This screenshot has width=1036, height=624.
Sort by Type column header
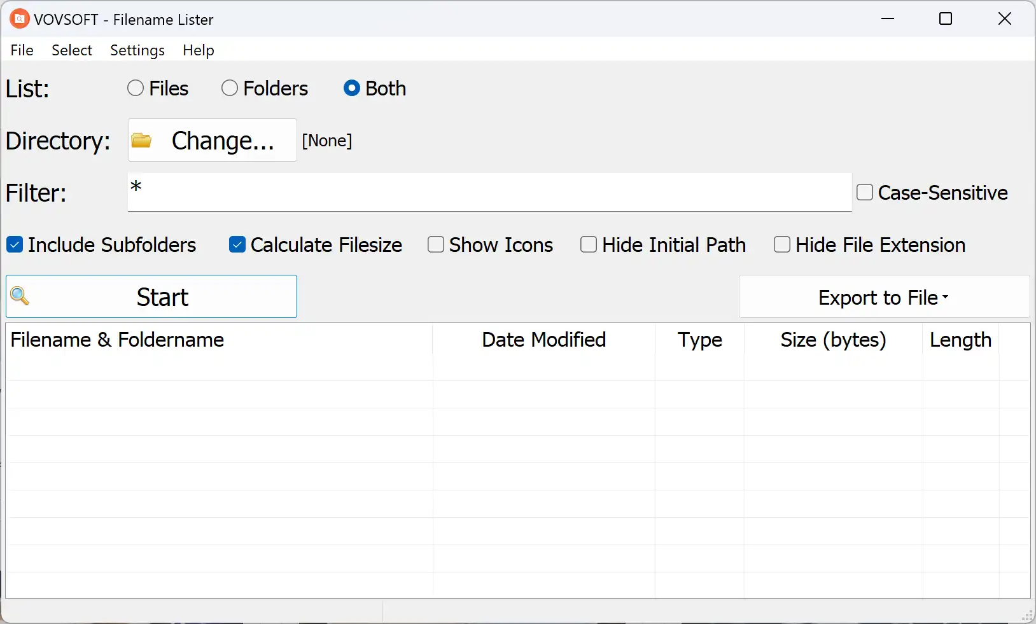point(700,340)
